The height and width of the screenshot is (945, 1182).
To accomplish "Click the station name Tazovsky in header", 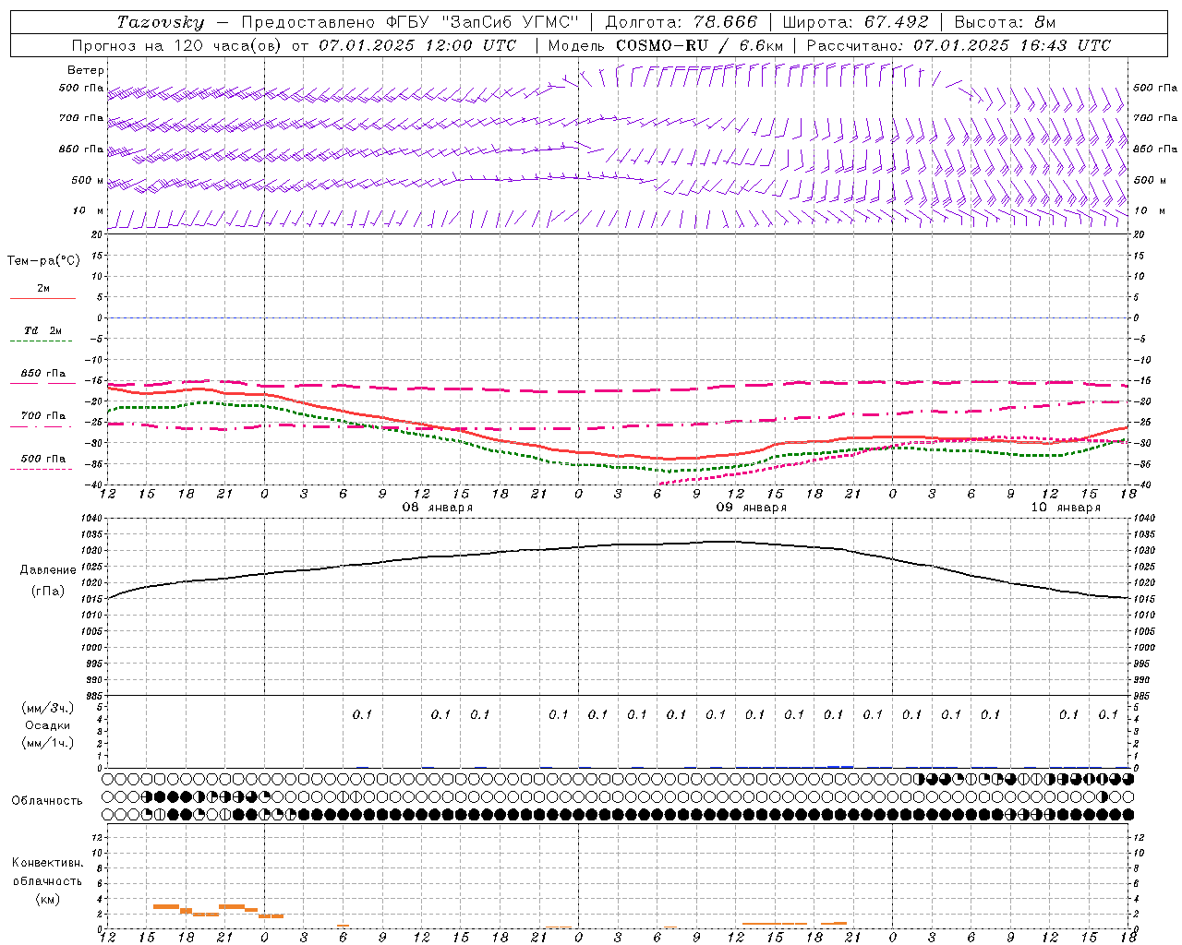I will (161, 22).
